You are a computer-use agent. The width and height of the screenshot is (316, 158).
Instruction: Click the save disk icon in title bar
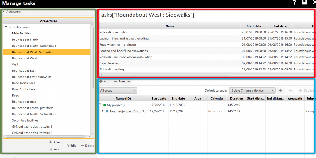[x=305, y=2]
